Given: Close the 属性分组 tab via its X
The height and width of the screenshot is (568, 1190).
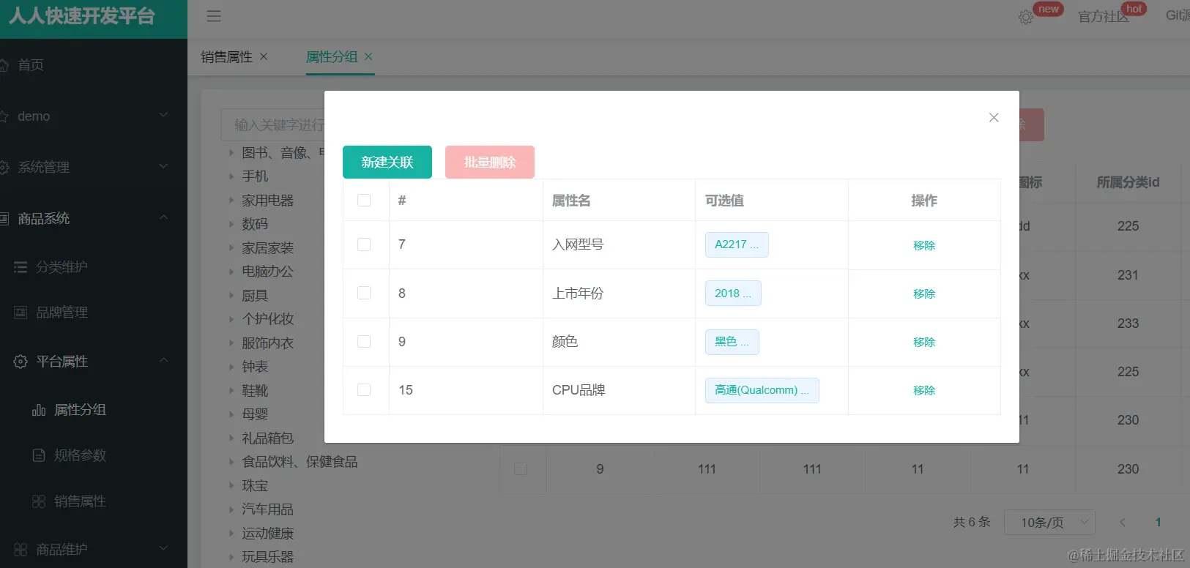Looking at the screenshot, I should pyautogui.click(x=368, y=56).
